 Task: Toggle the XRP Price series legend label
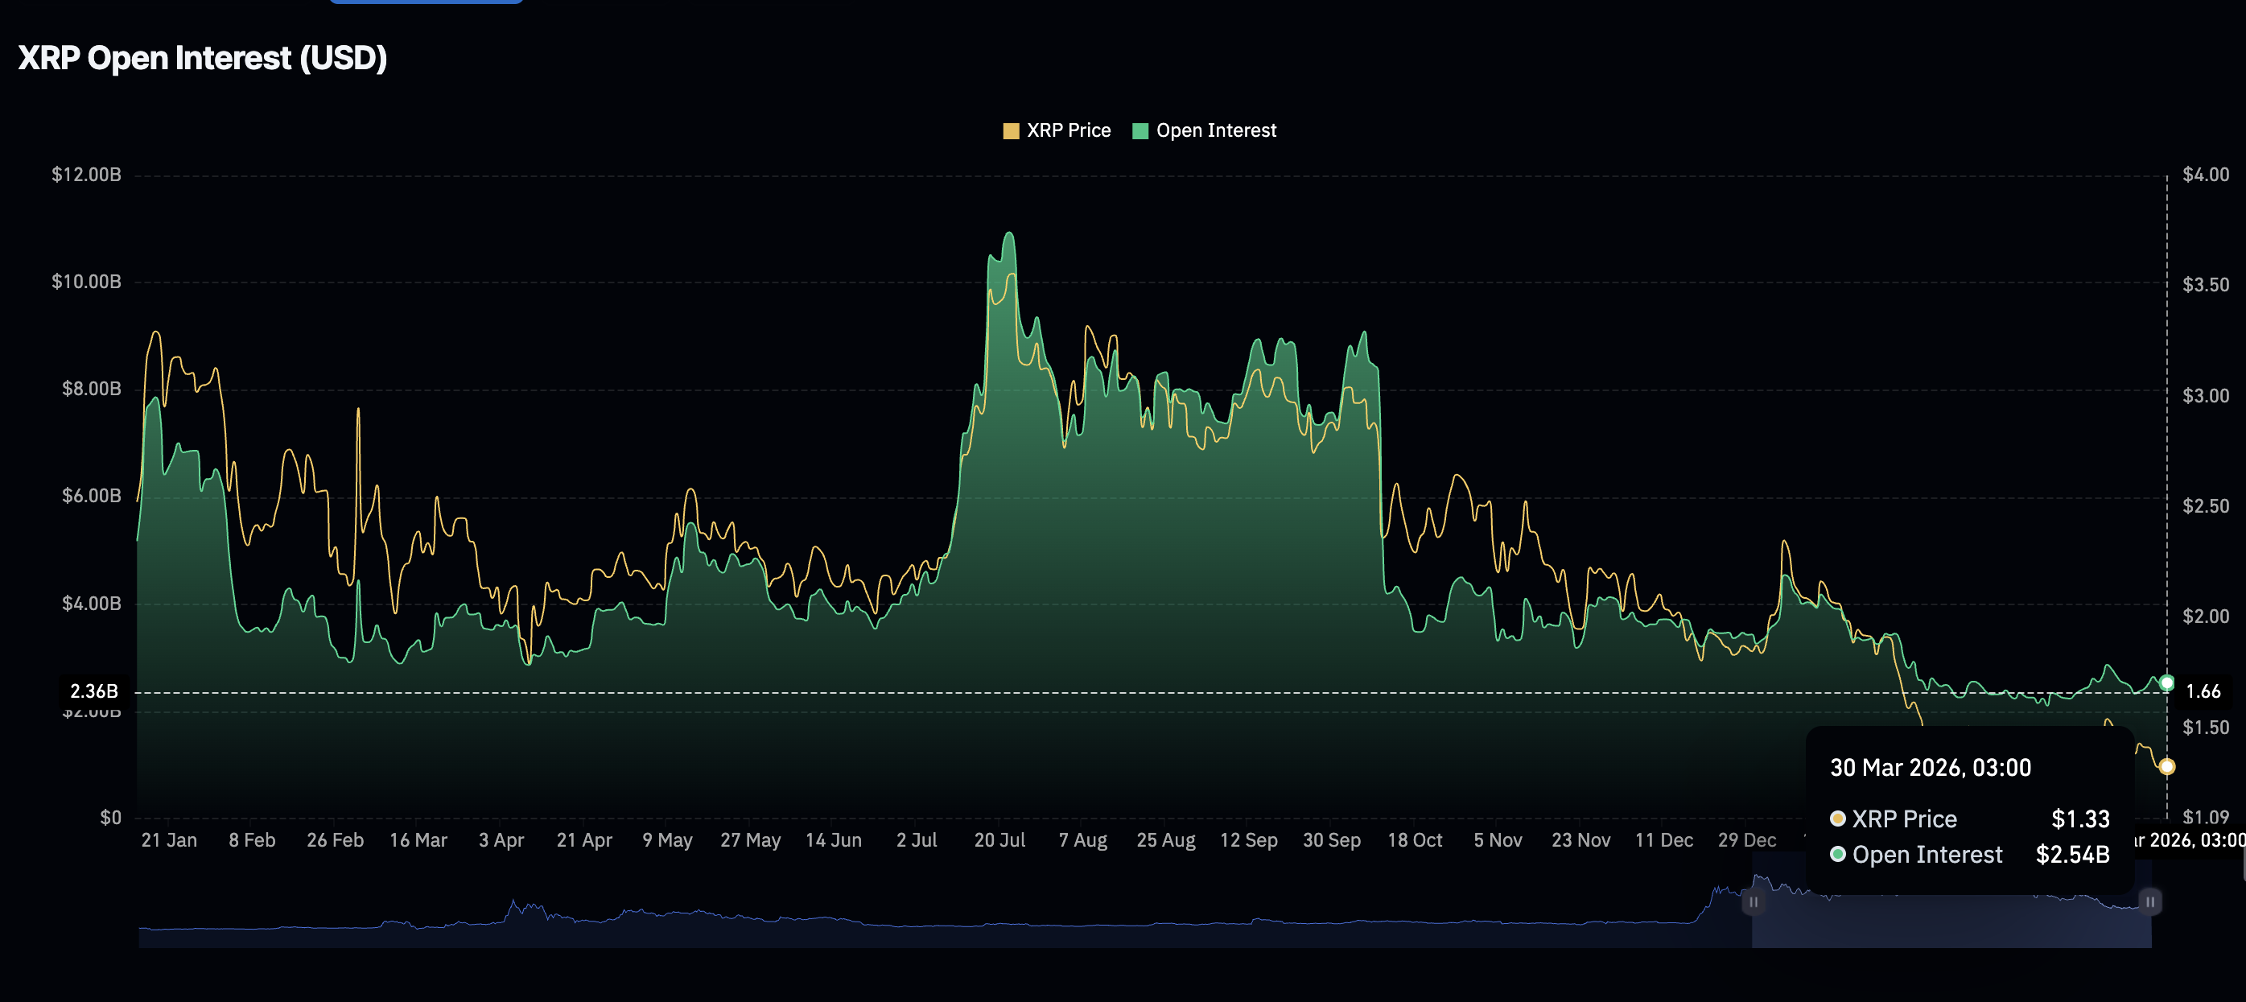click(x=1068, y=131)
